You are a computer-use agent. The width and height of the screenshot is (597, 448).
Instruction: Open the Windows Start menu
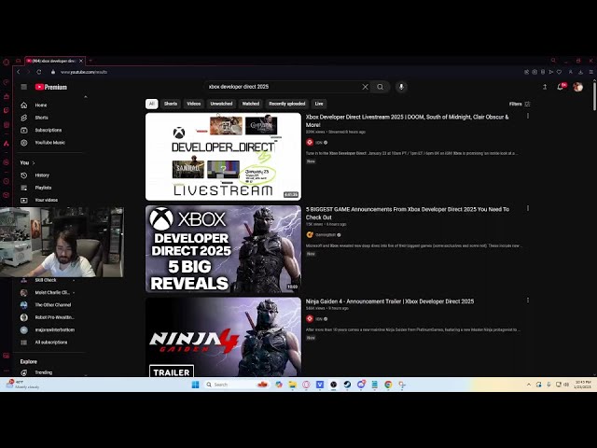(x=195, y=385)
